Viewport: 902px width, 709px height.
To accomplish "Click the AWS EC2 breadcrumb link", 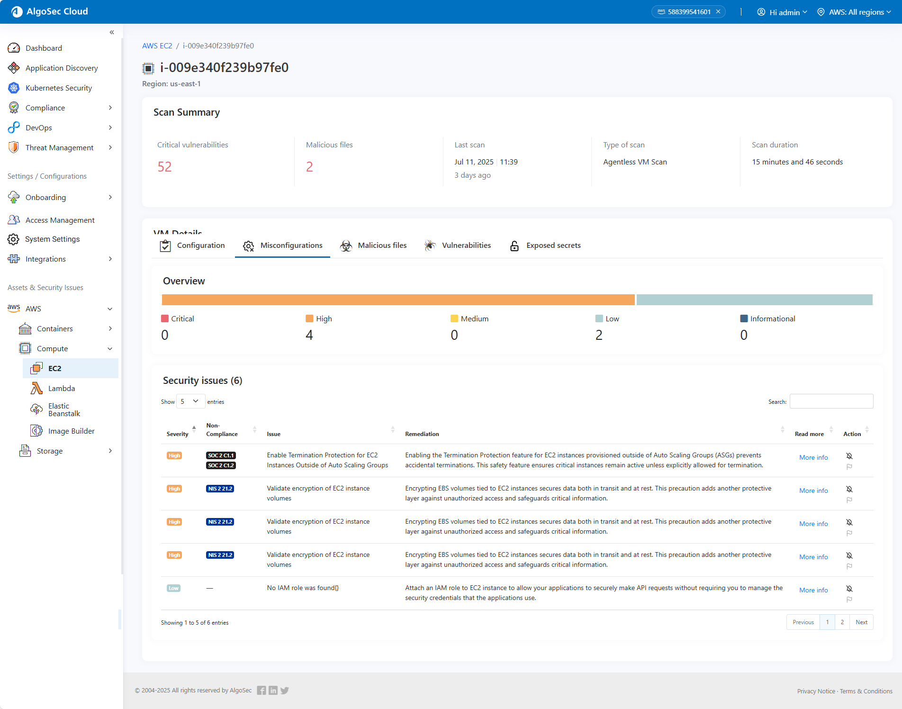I will coord(157,45).
